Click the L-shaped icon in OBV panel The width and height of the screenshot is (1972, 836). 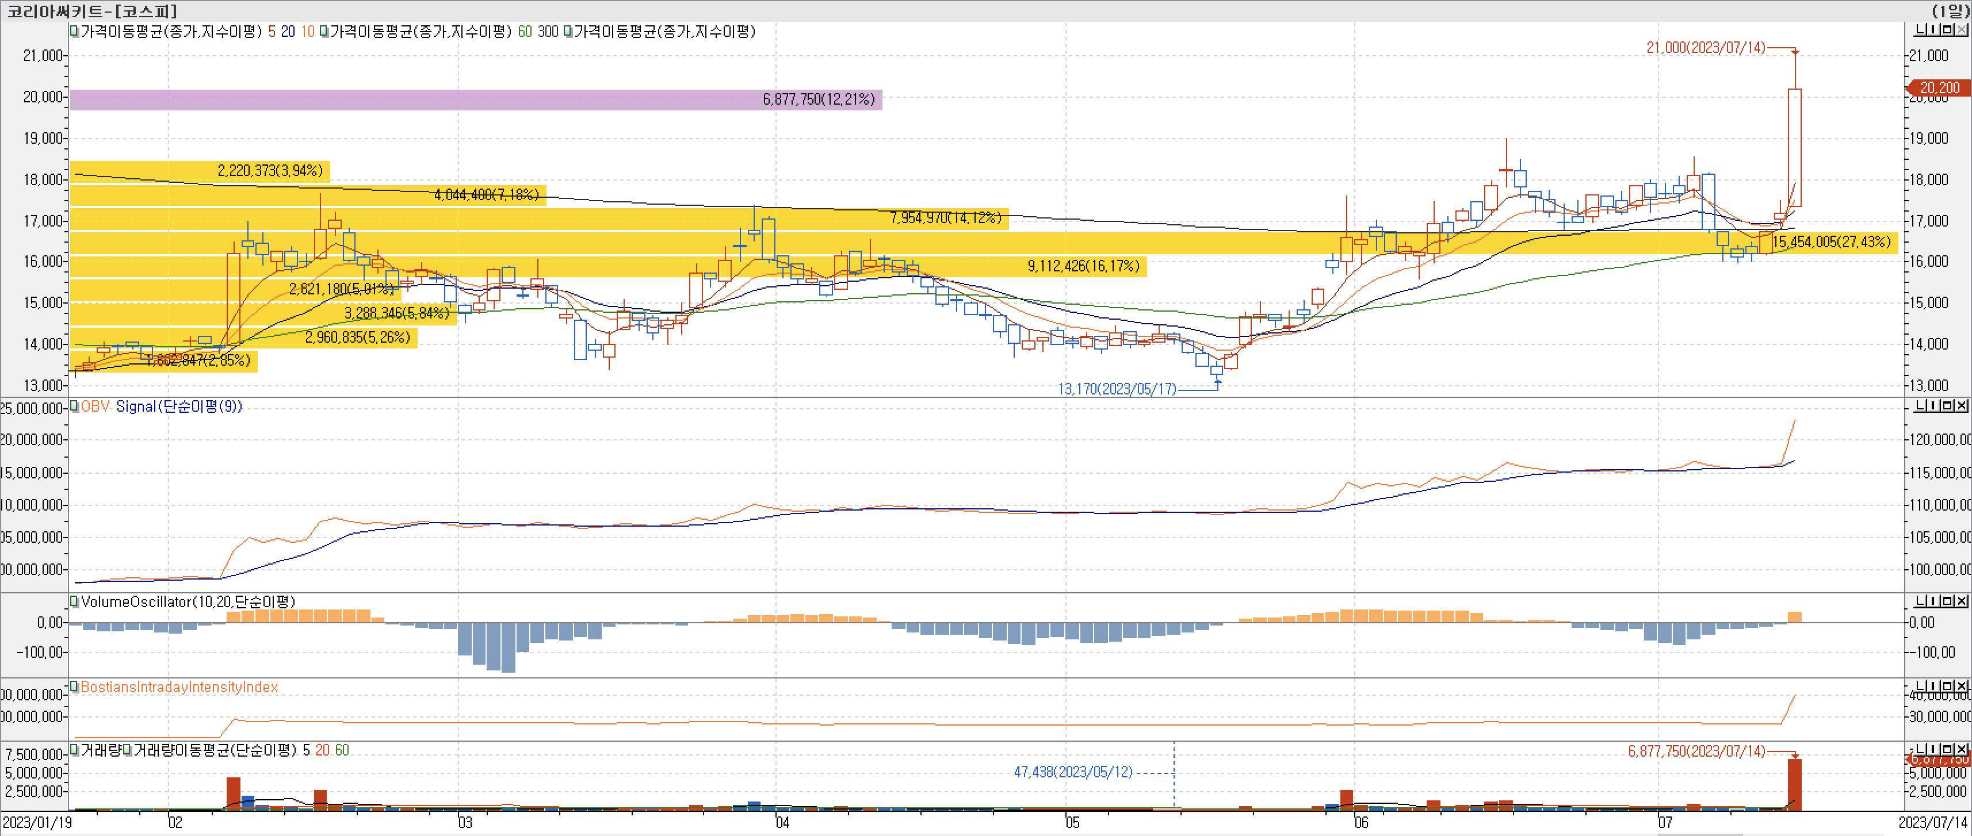(1921, 405)
